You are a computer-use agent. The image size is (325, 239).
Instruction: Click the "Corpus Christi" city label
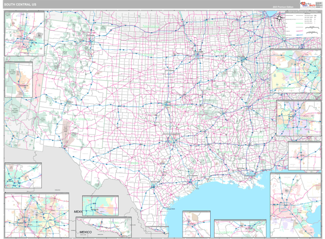pos(171,209)
